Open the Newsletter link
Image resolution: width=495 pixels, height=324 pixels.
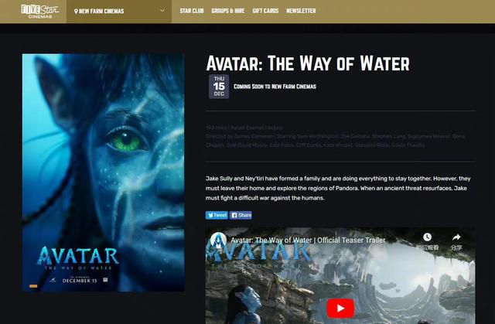point(301,11)
